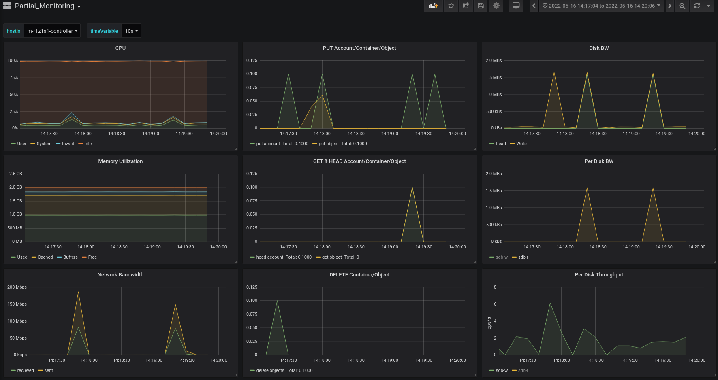
Task: Open the Share dashboard icon
Action: [466, 6]
